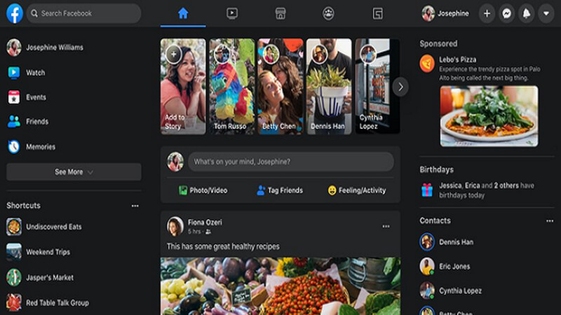This screenshot has height=315, width=561.
Task: Open the Groups tab icon
Action: [328, 13]
